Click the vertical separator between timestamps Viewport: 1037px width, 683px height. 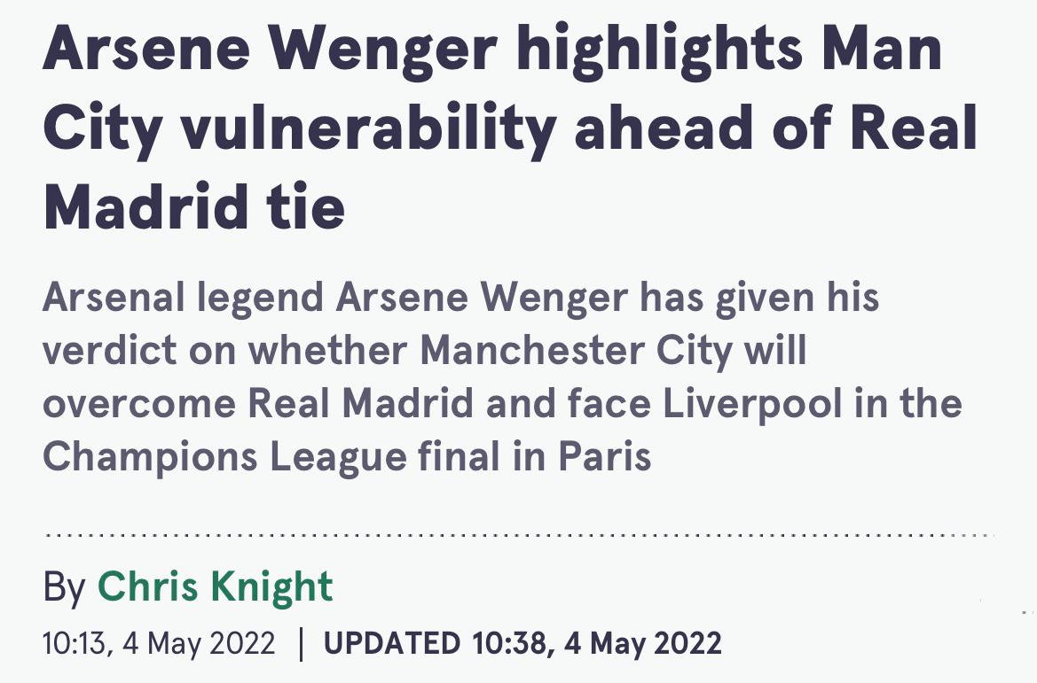299,642
